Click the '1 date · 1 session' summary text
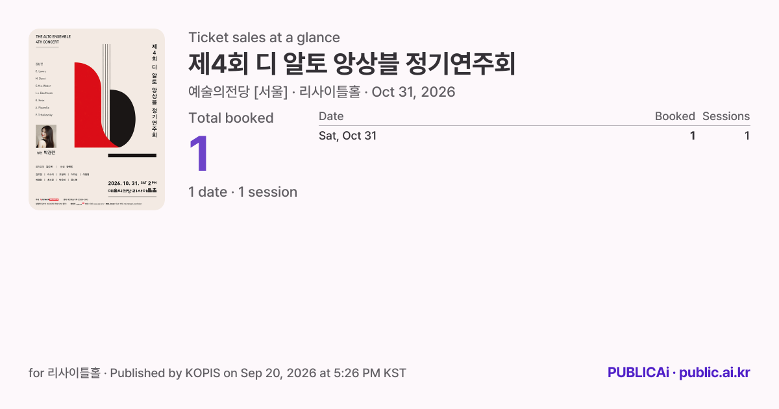 [243, 192]
